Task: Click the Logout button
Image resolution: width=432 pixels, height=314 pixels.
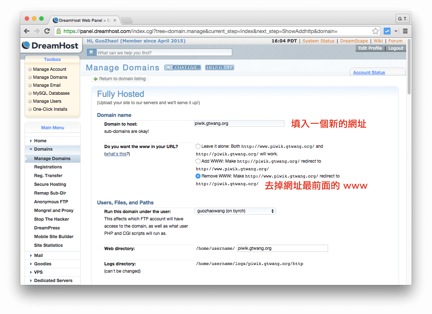Action: 396,48
